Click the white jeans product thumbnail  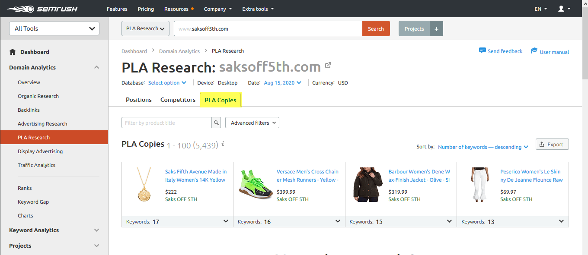pyautogui.click(x=479, y=185)
